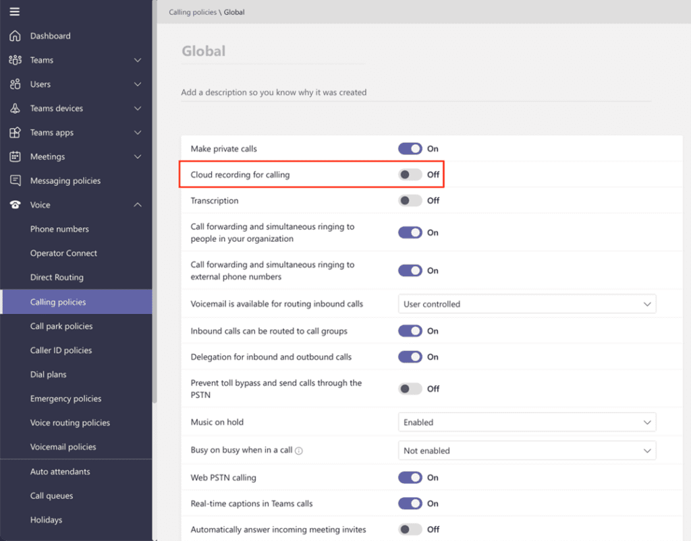Enable Cloud recording for calling toggle

point(410,174)
